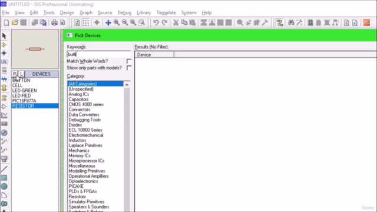Open the View menu
Image resolution: width=377 pixels, height=212 pixels.
19,12
